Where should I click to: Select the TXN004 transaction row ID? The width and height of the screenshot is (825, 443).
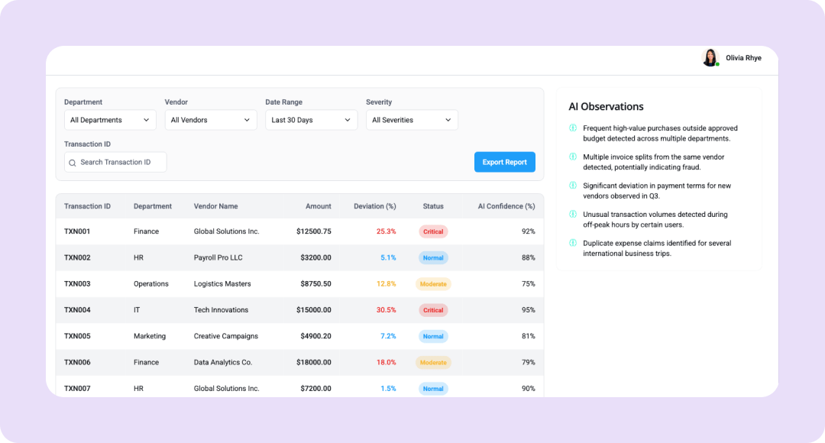pyautogui.click(x=77, y=310)
